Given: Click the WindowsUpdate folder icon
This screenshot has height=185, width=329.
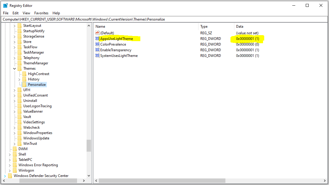Looking at the screenshot, I should [x=19, y=138].
